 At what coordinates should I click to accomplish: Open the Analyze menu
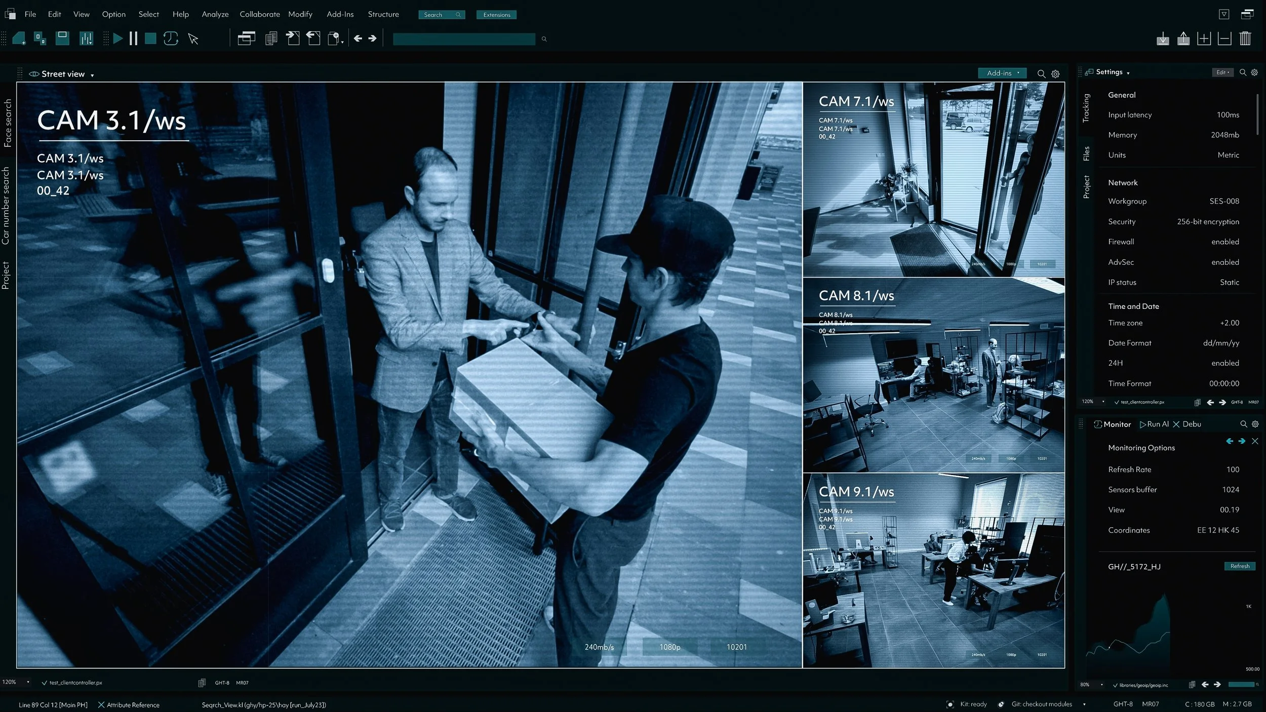point(215,14)
